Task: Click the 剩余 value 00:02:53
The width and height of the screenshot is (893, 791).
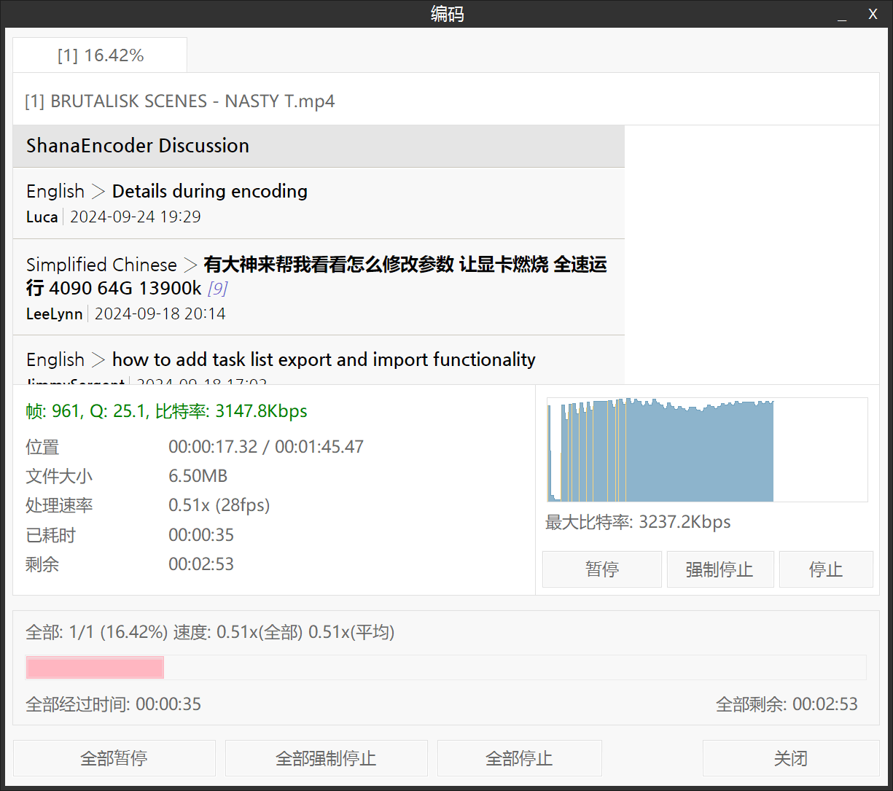Action: (201, 564)
